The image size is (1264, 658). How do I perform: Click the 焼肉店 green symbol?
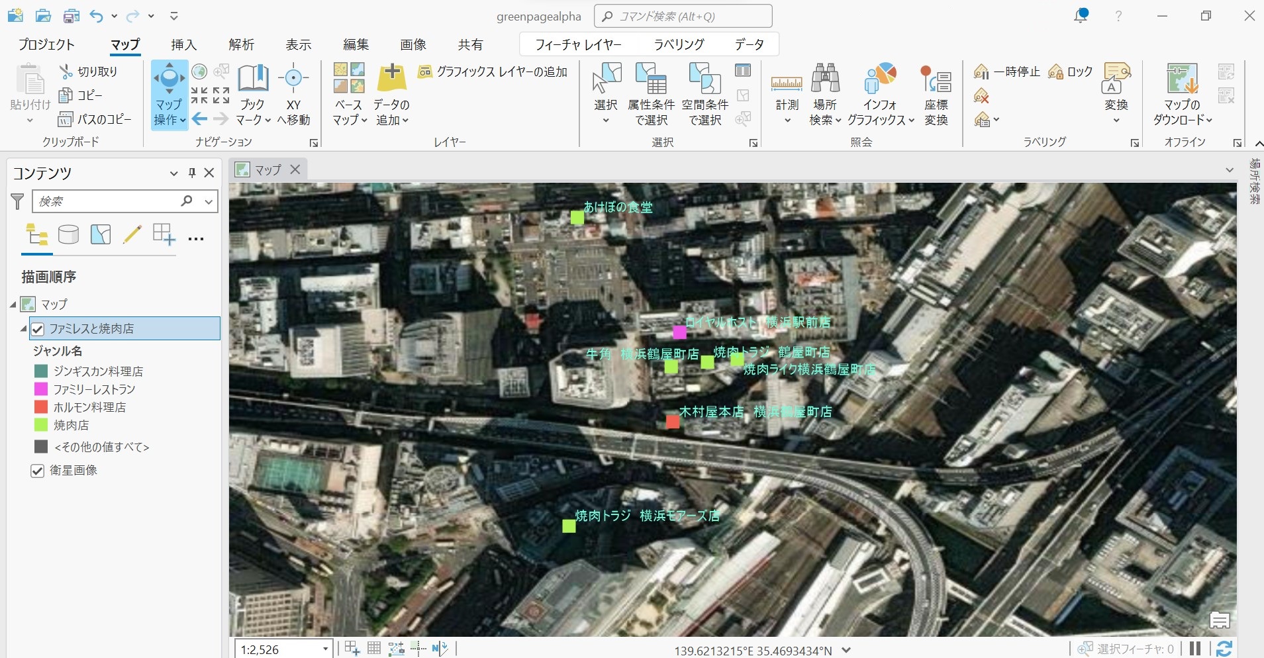41,425
